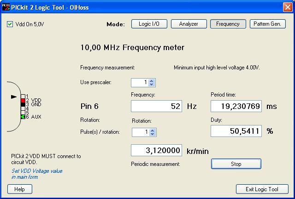Viewport: 295px width, 199px height.
Task: Select the Frequency mode button
Action: 228,24
